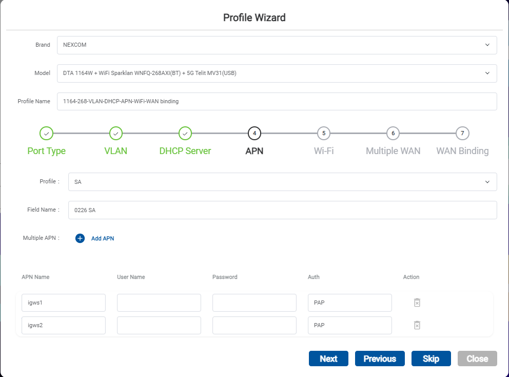Click the User Name column header
509x377 pixels.
(x=131, y=277)
